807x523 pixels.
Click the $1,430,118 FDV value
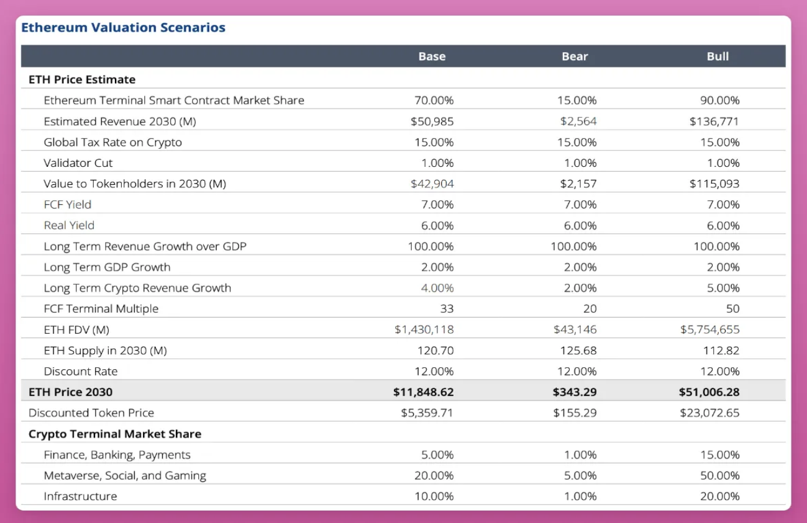[x=424, y=329]
